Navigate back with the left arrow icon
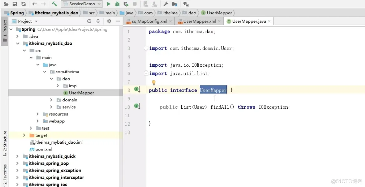The width and height of the screenshot is (365, 187). click(x=34, y=4)
